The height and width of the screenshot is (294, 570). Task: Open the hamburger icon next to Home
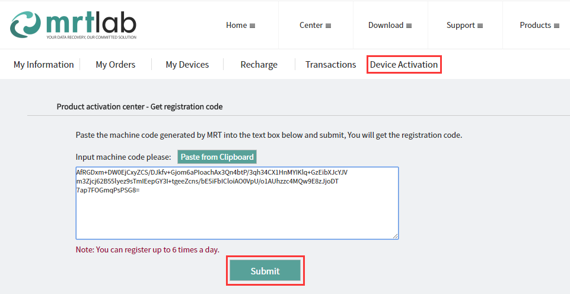coord(252,26)
